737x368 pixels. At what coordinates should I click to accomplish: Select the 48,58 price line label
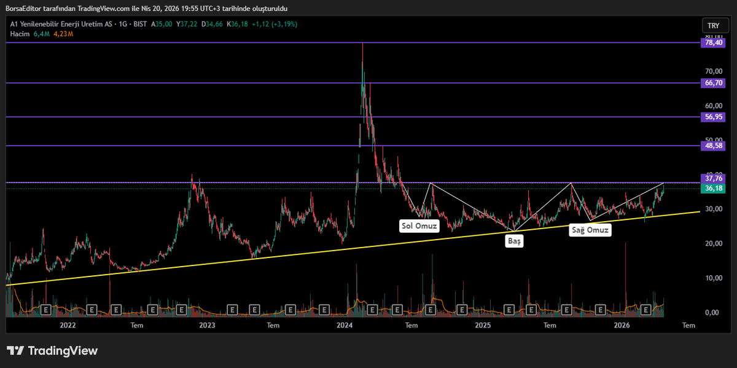713,146
